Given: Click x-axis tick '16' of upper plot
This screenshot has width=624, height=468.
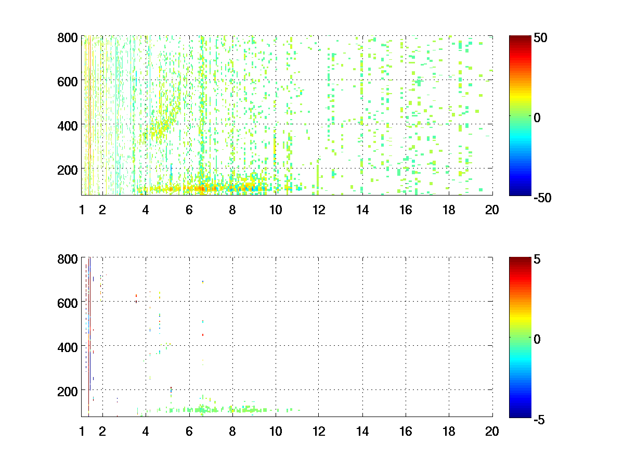Looking at the screenshot, I should coord(406,210).
